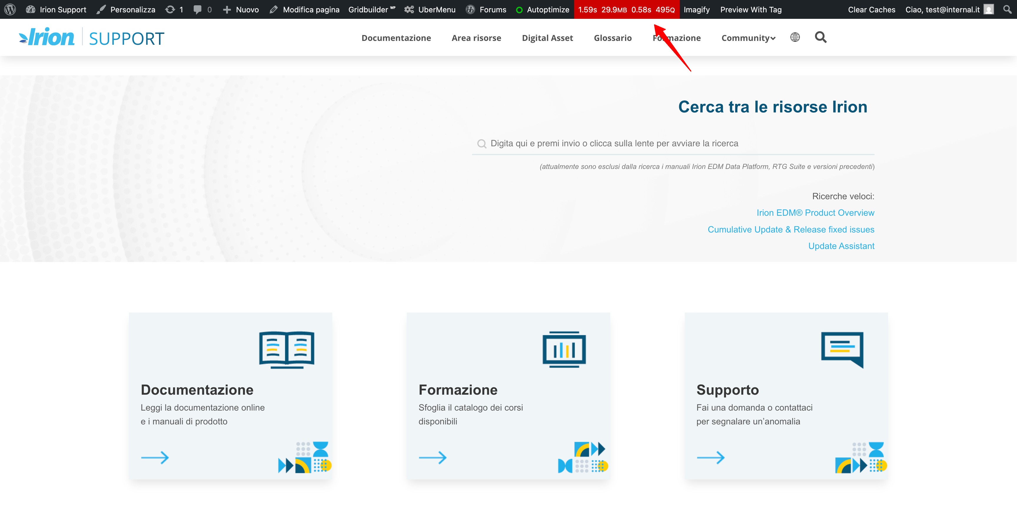Open Irion EDM® Product Overview link
The height and width of the screenshot is (518, 1017).
click(815, 213)
